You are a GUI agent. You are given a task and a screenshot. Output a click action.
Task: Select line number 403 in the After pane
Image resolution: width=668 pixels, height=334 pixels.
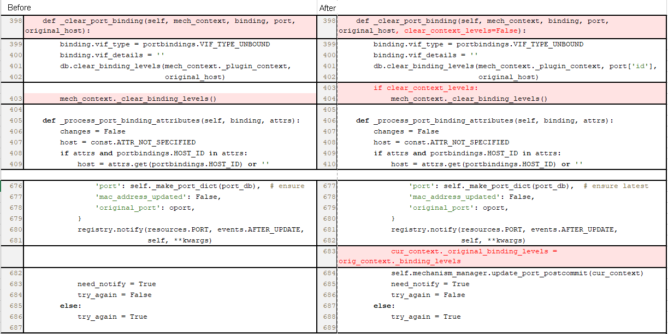pos(329,88)
